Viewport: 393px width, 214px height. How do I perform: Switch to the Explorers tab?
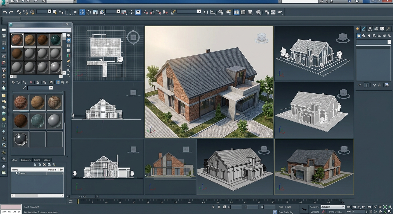[x=26, y=160]
